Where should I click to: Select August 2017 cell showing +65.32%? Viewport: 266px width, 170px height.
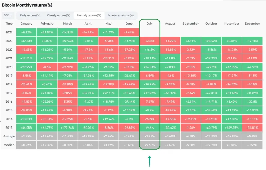coord(170,93)
